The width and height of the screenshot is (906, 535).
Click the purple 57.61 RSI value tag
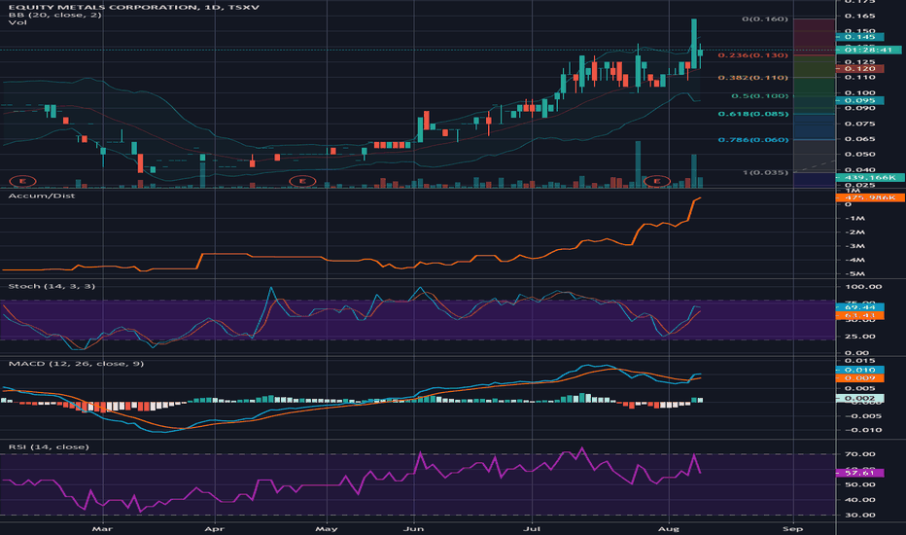(859, 473)
